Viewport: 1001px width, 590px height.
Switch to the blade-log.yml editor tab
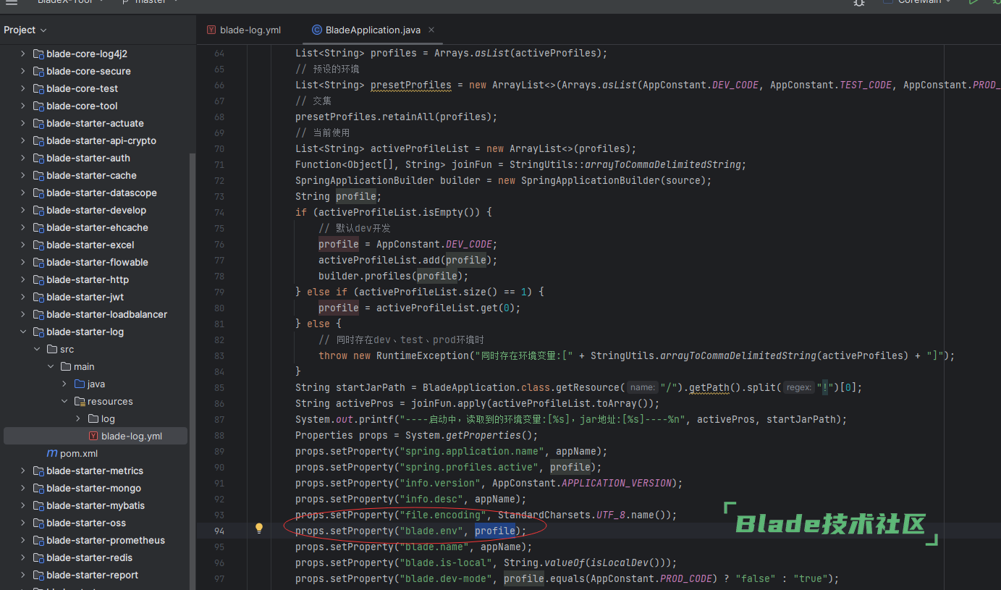(244, 30)
